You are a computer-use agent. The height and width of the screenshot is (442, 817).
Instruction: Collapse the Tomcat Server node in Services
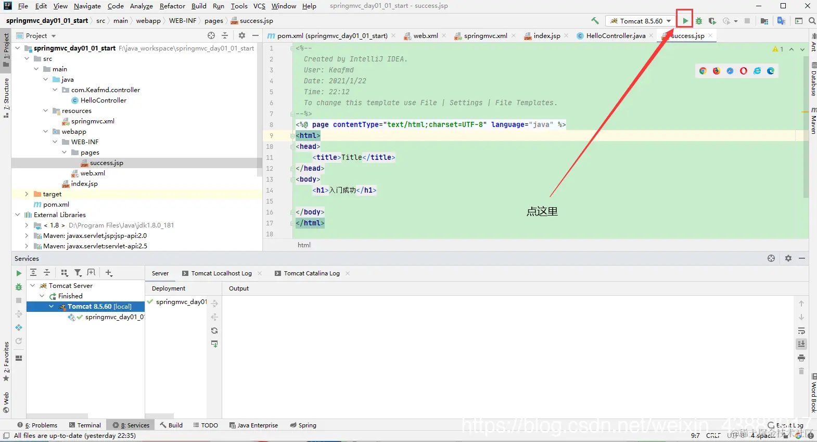pos(33,286)
